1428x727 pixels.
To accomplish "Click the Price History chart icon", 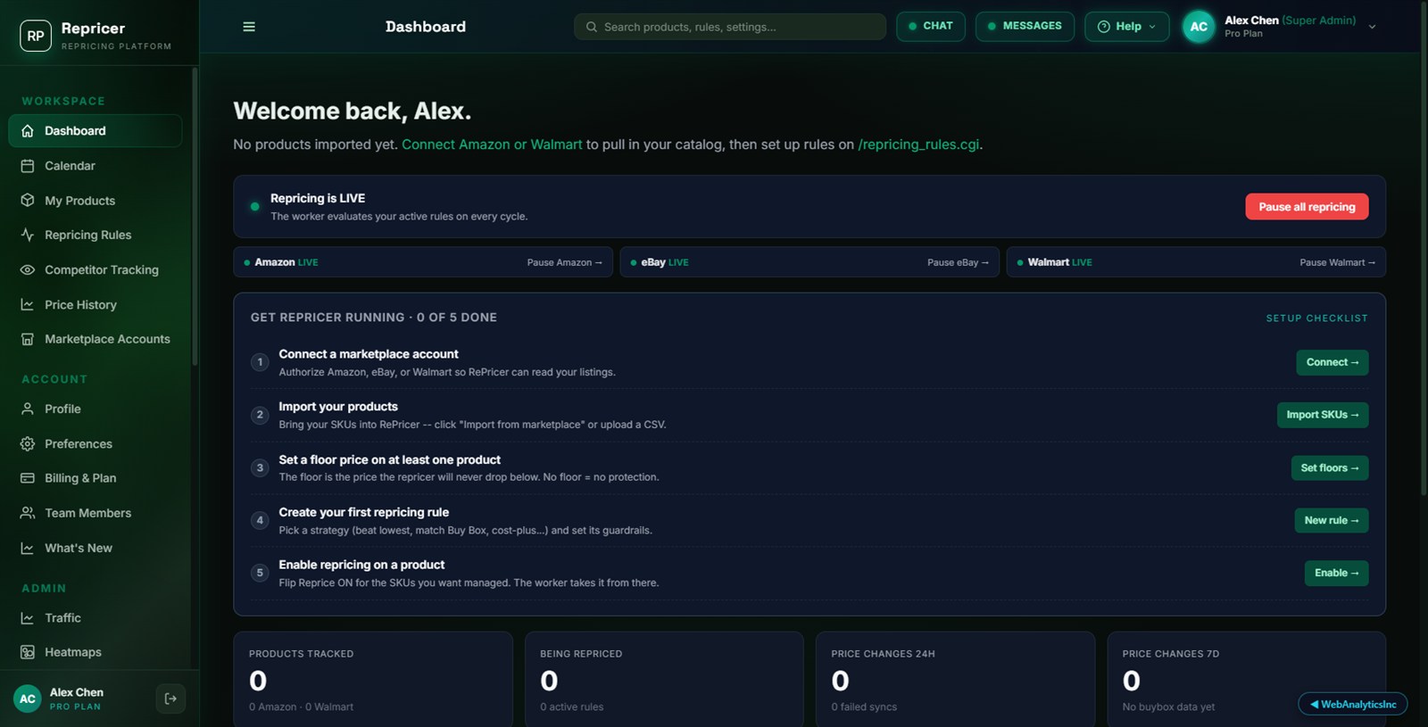I will tap(28, 304).
